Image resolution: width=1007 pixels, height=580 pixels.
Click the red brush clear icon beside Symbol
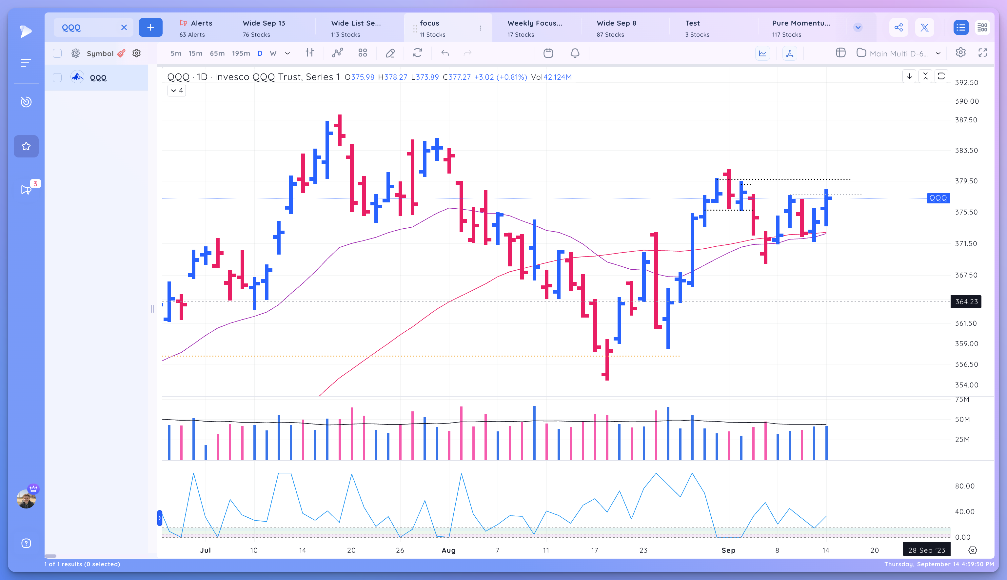(121, 53)
